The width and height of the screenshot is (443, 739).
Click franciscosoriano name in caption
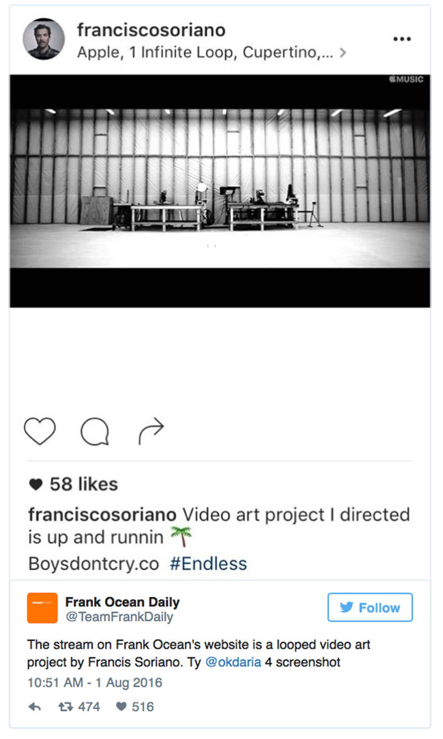pyautogui.click(x=102, y=515)
